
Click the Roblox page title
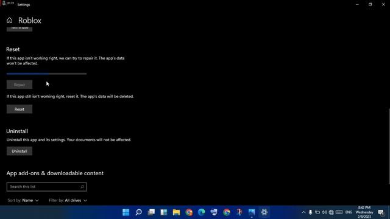[x=30, y=20]
